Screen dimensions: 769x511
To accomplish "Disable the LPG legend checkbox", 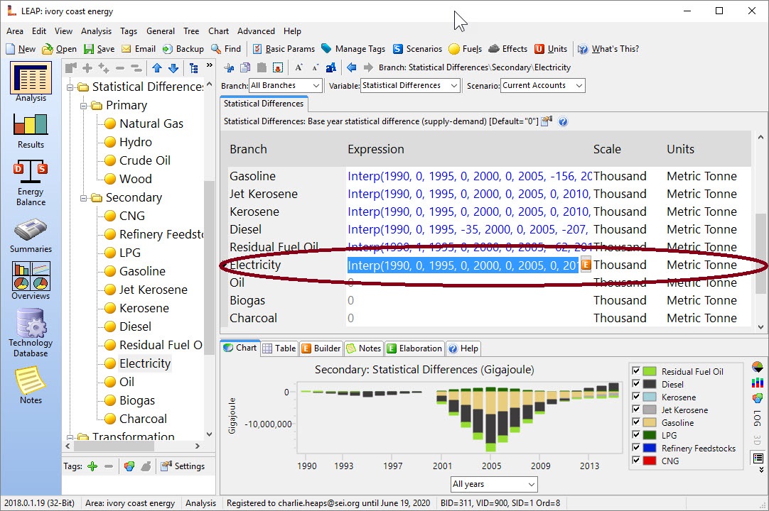I will tap(636, 436).
